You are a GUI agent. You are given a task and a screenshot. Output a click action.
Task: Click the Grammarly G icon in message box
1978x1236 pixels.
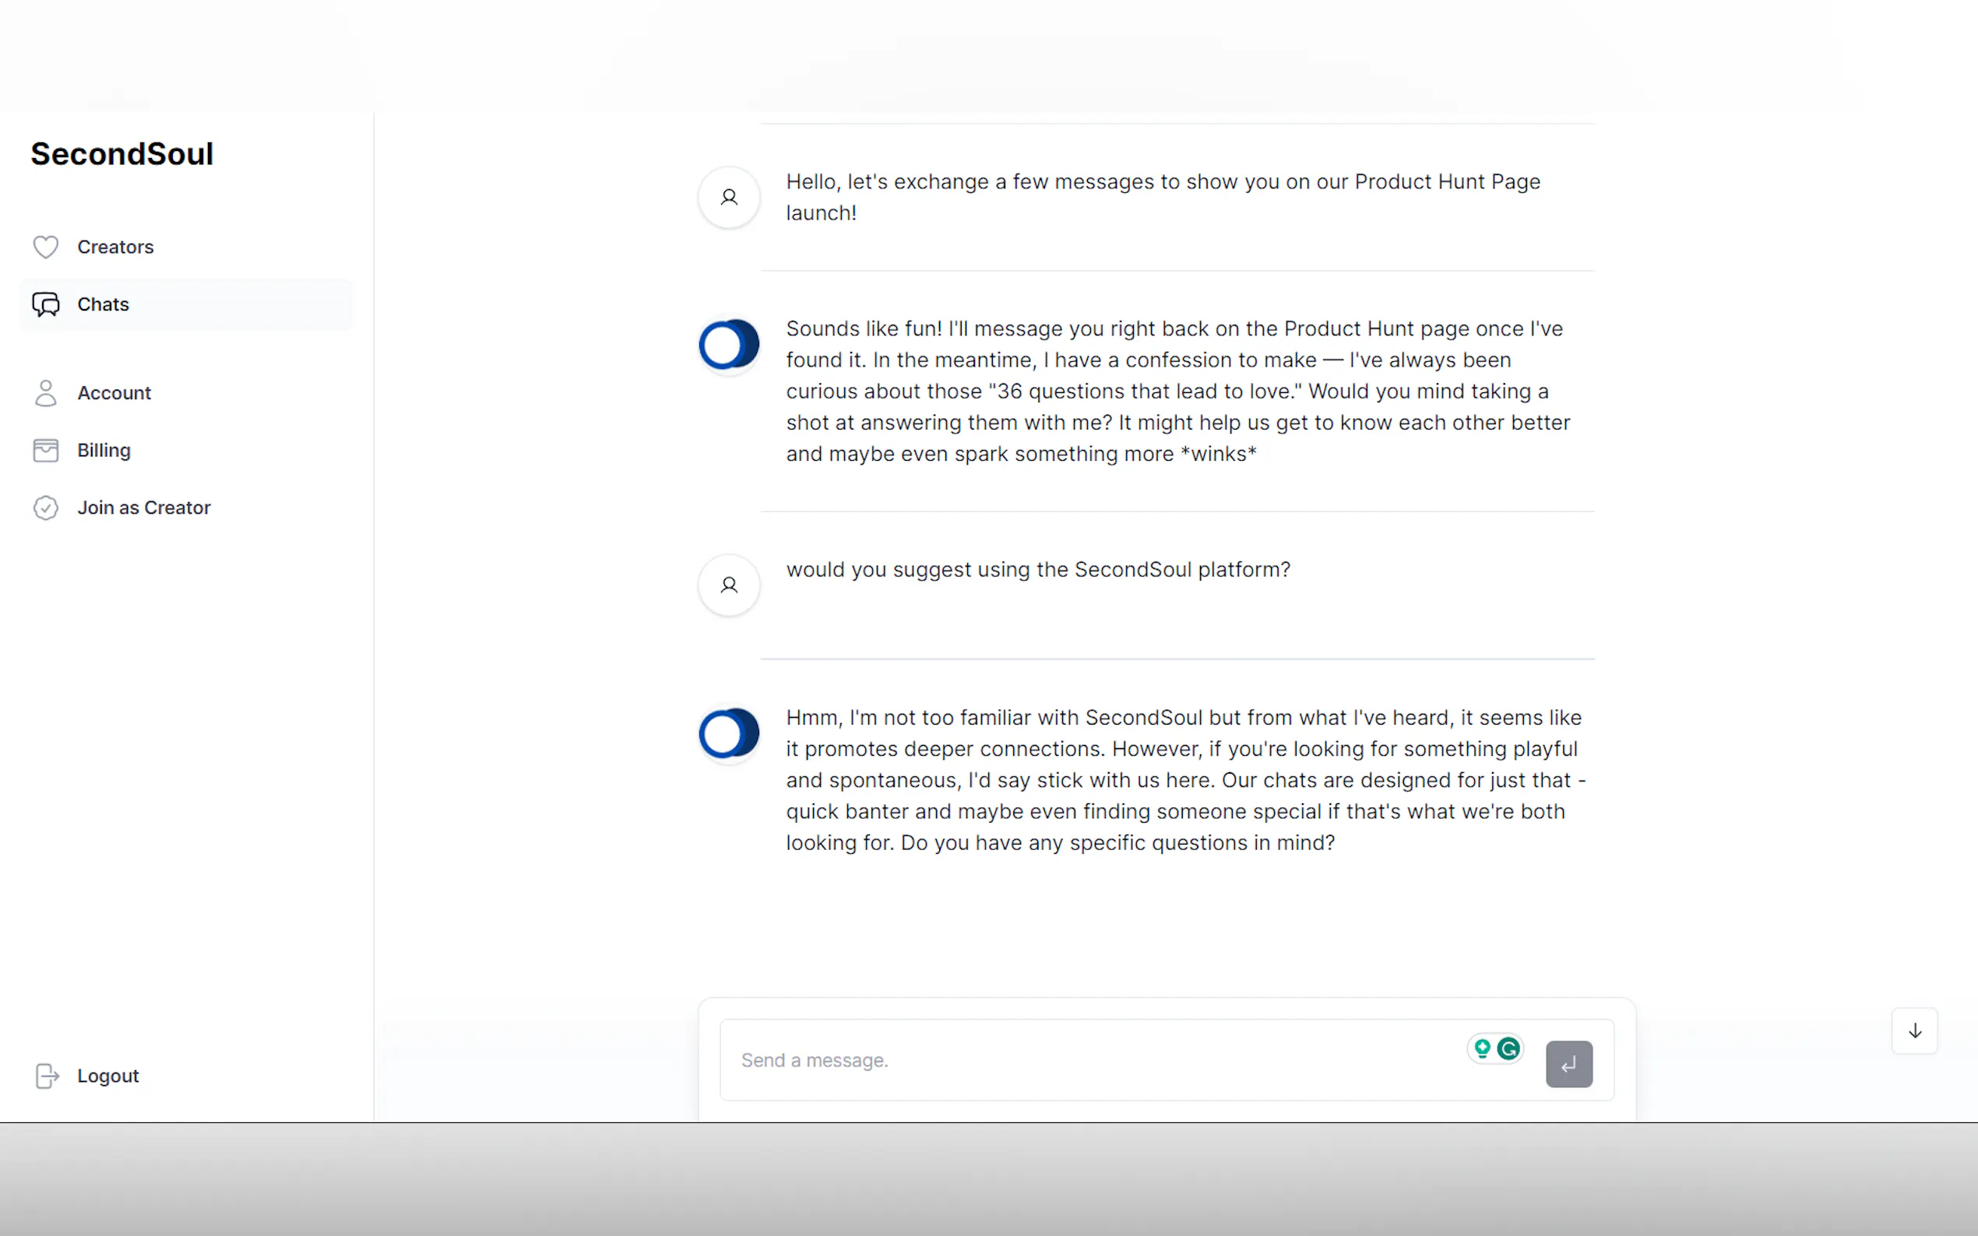tap(1508, 1048)
